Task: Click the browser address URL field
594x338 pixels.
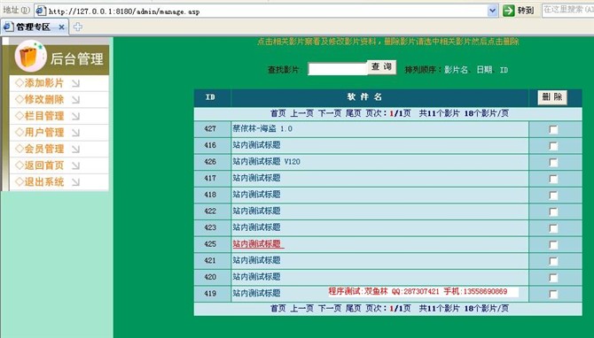Action: coord(265,11)
